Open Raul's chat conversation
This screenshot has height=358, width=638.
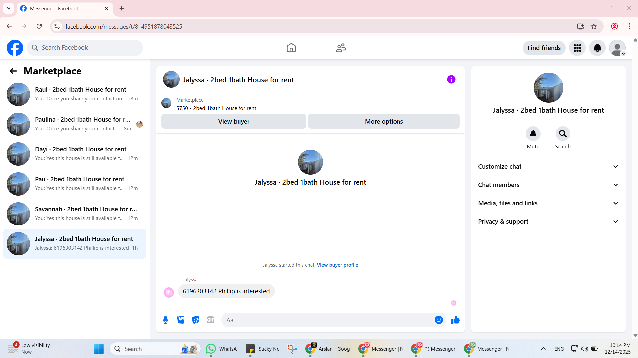pos(75,94)
